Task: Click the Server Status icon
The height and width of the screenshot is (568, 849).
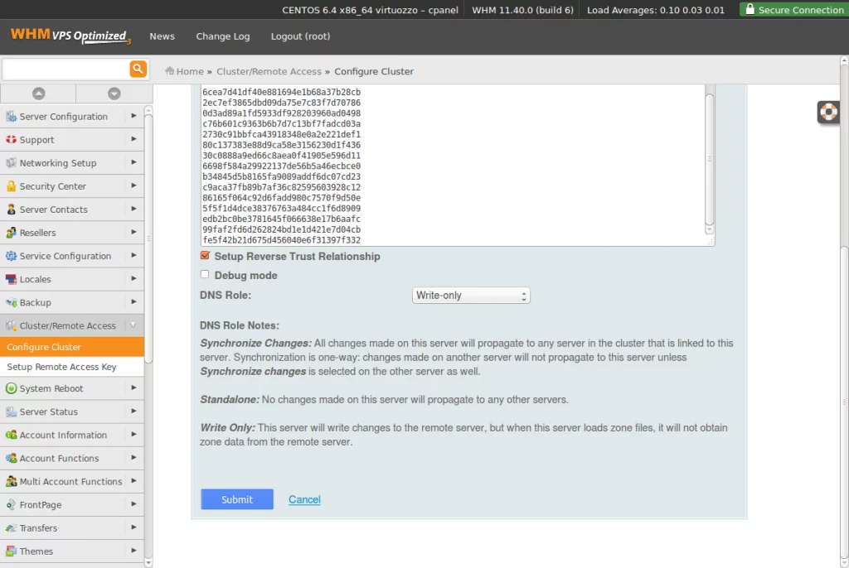Action: [11, 412]
